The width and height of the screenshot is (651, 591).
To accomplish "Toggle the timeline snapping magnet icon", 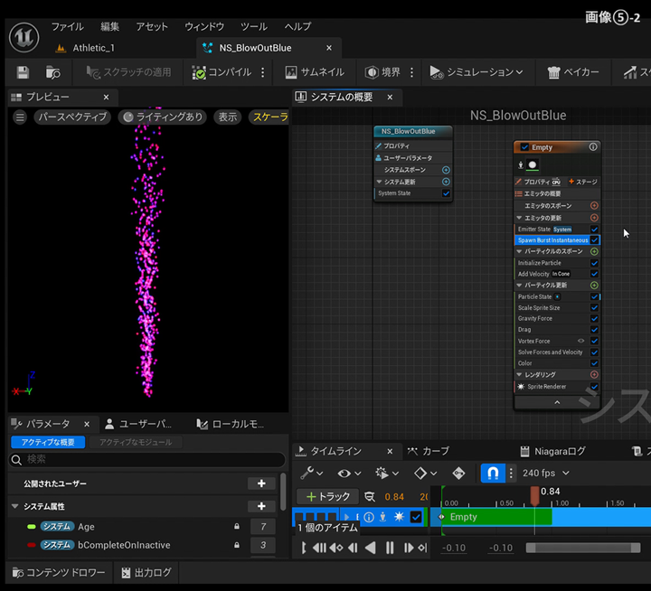I will click(x=493, y=473).
